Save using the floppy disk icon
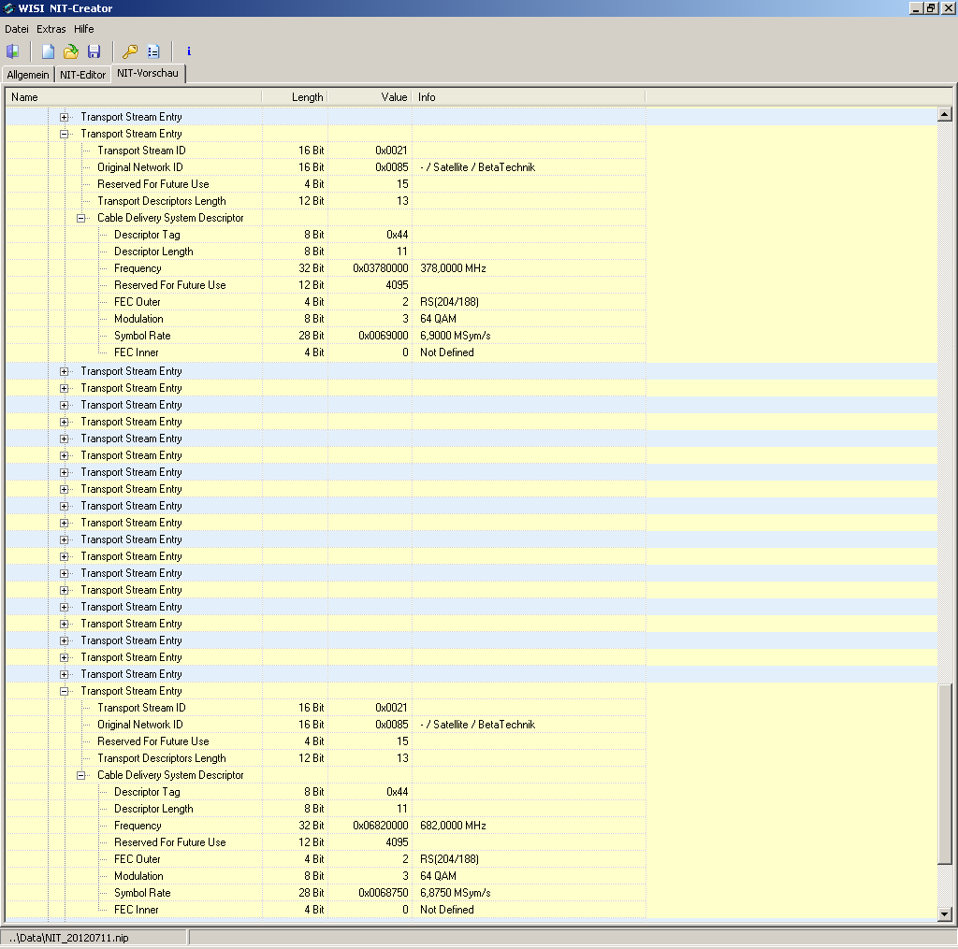 pyautogui.click(x=94, y=51)
